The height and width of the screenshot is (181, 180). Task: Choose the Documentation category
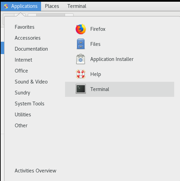point(31,49)
